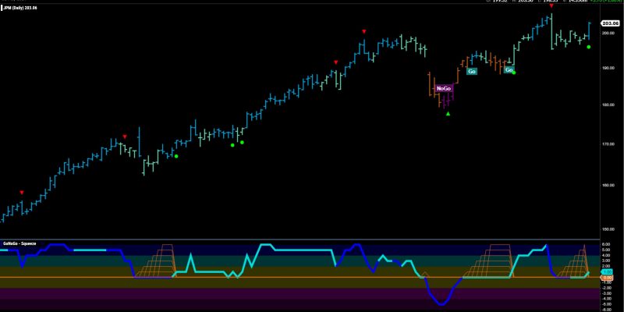
Task: Click the red triangle marker above the 198 high
Action: 363,31
